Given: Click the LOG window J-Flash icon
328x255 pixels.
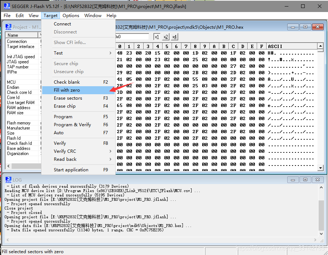Looking at the screenshot, I should pyautogui.click(x=8, y=180).
